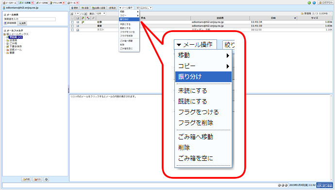335x190 pixels.
Task: Click the green flag column header icon
Action: [83, 18]
